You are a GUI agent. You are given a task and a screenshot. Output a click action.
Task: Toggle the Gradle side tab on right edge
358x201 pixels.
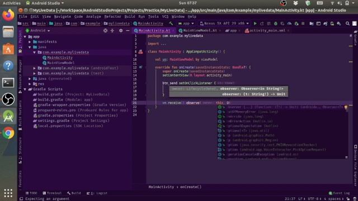355,37
